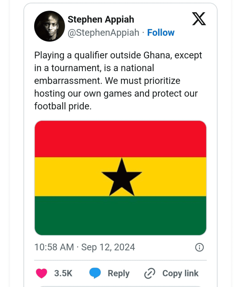Open the @StephenAppiah handle link
241x287 pixels.
point(103,33)
